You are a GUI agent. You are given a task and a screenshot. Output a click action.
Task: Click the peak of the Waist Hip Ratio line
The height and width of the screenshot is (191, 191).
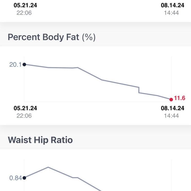click(x=48, y=167)
